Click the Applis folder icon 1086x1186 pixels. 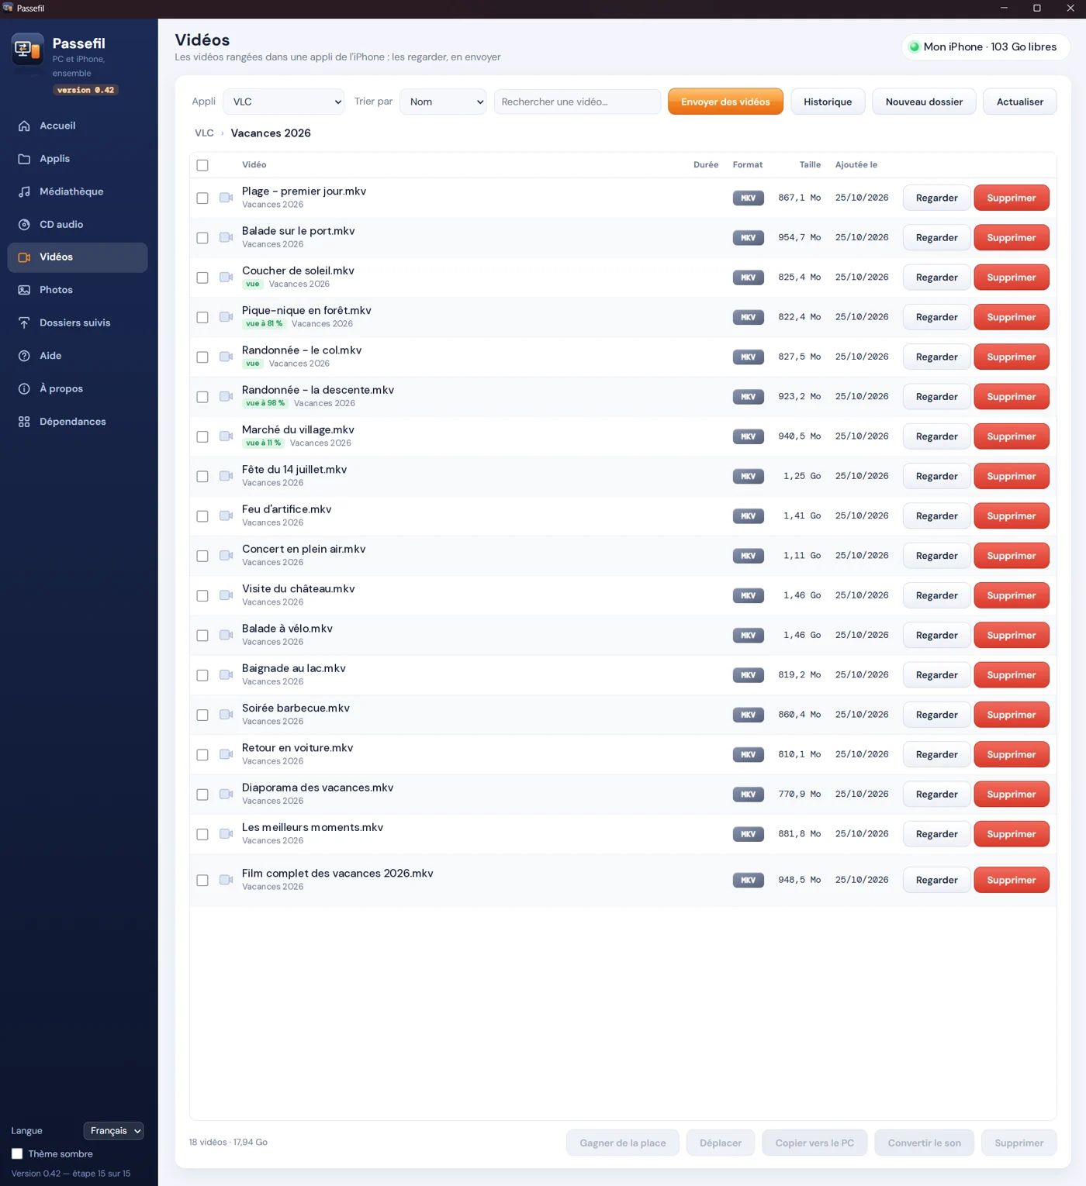coord(24,159)
